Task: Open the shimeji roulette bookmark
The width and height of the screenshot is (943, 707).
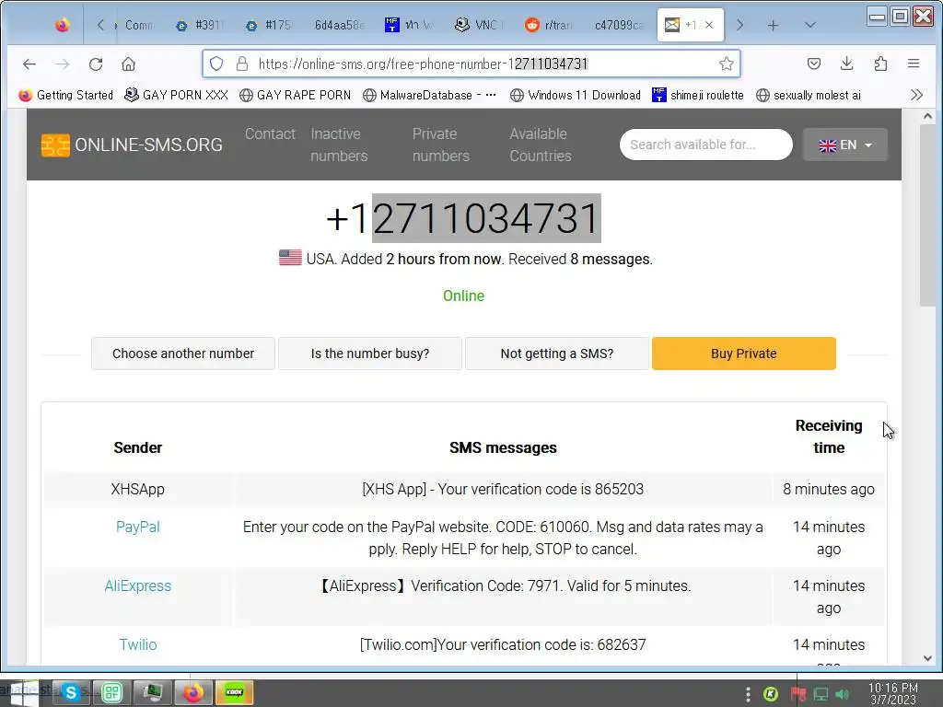Action: click(698, 95)
